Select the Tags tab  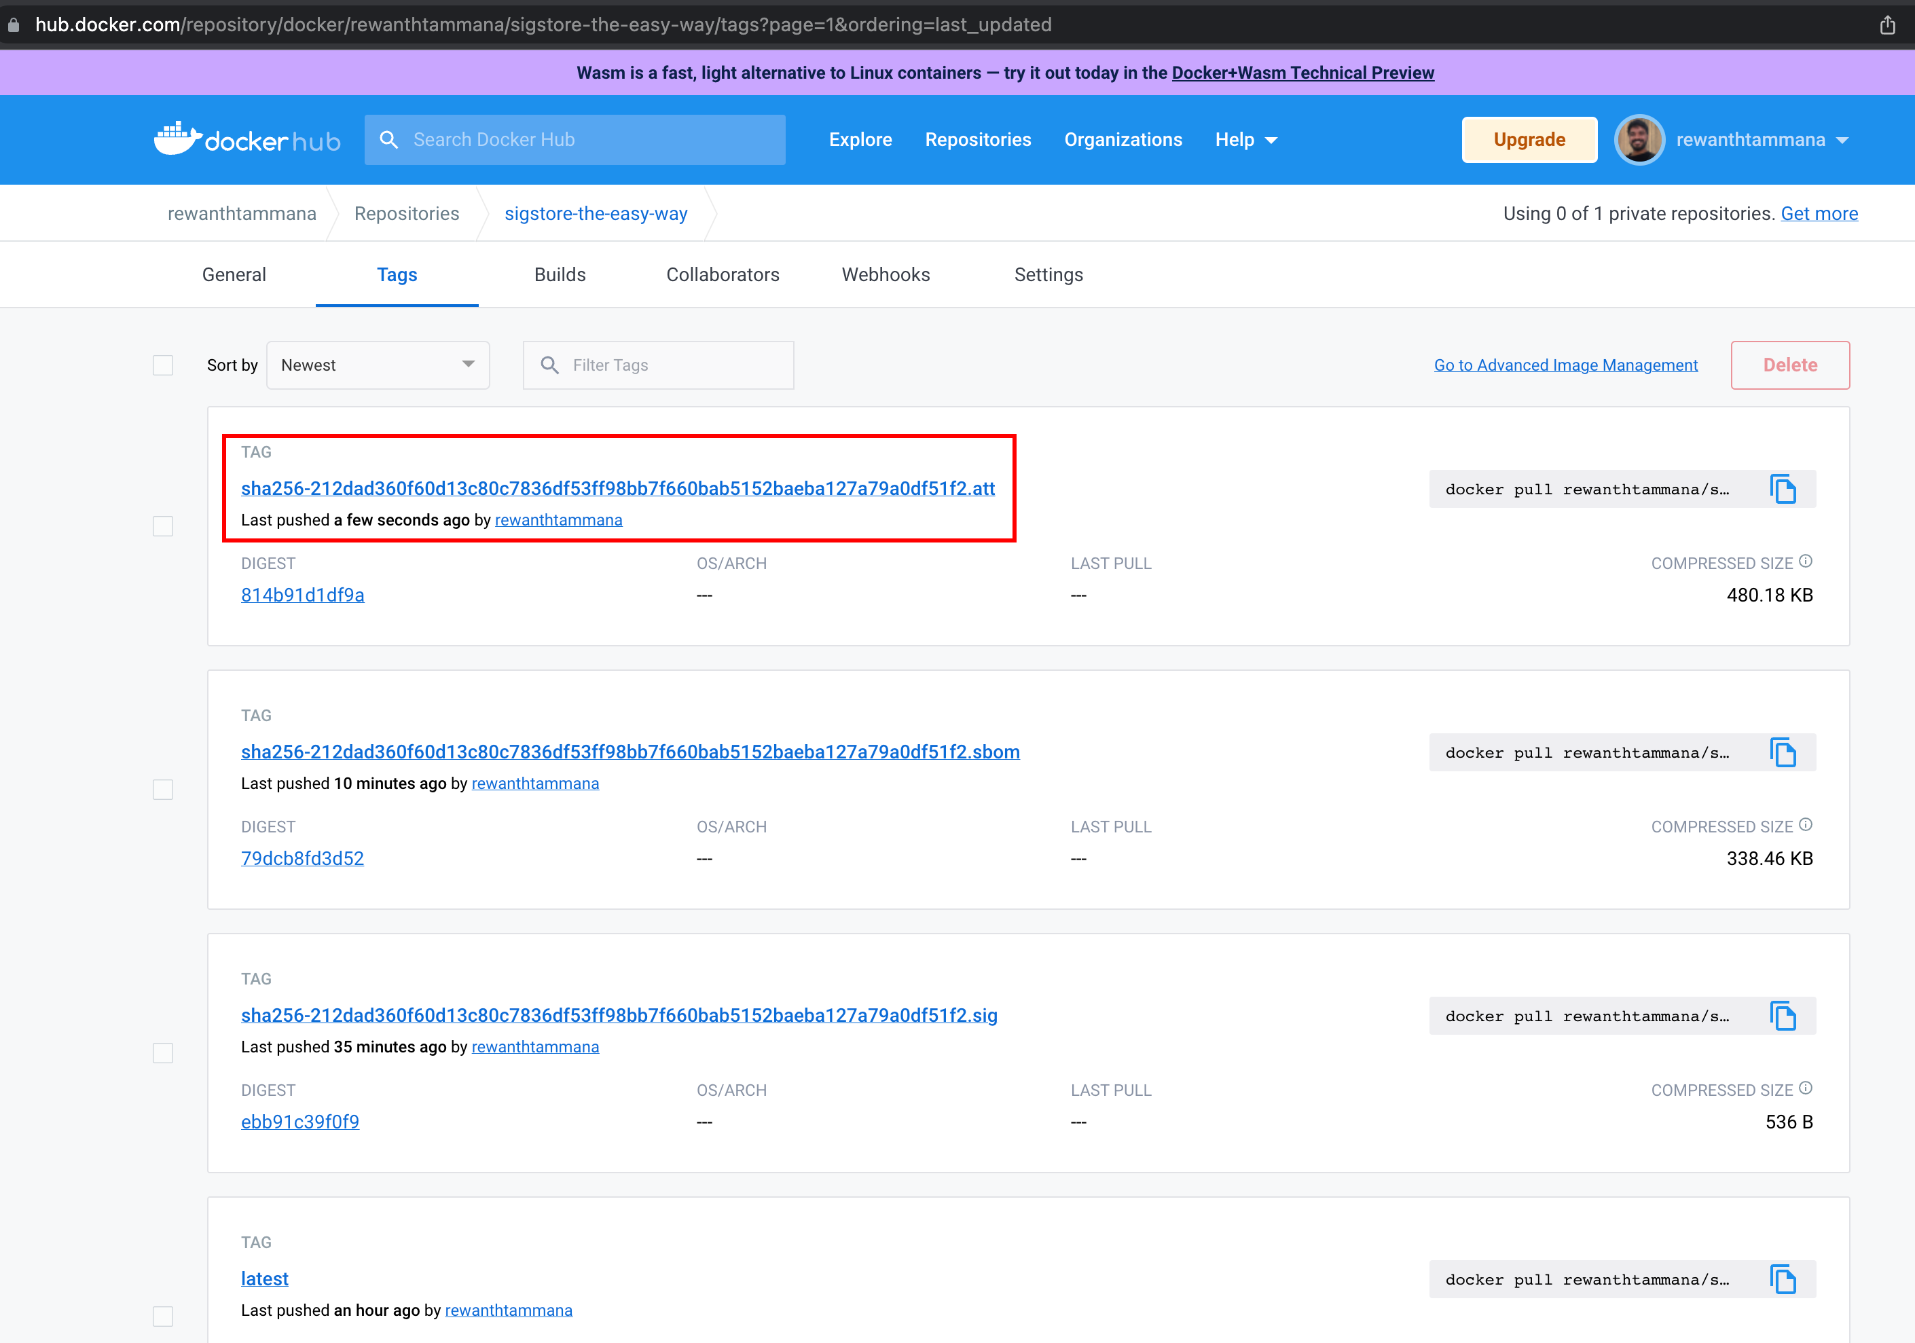397,274
